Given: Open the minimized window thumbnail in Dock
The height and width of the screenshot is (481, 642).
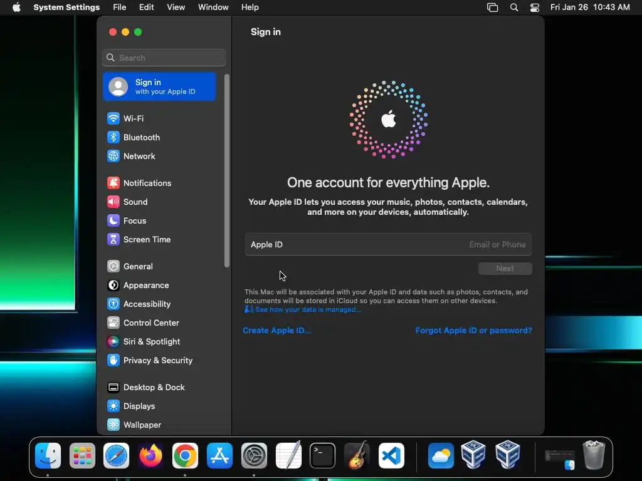Looking at the screenshot, I should pyautogui.click(x=560, y=459).
